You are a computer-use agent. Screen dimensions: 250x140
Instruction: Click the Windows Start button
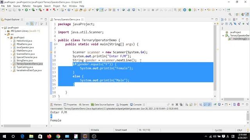click(x=4, y=136)
